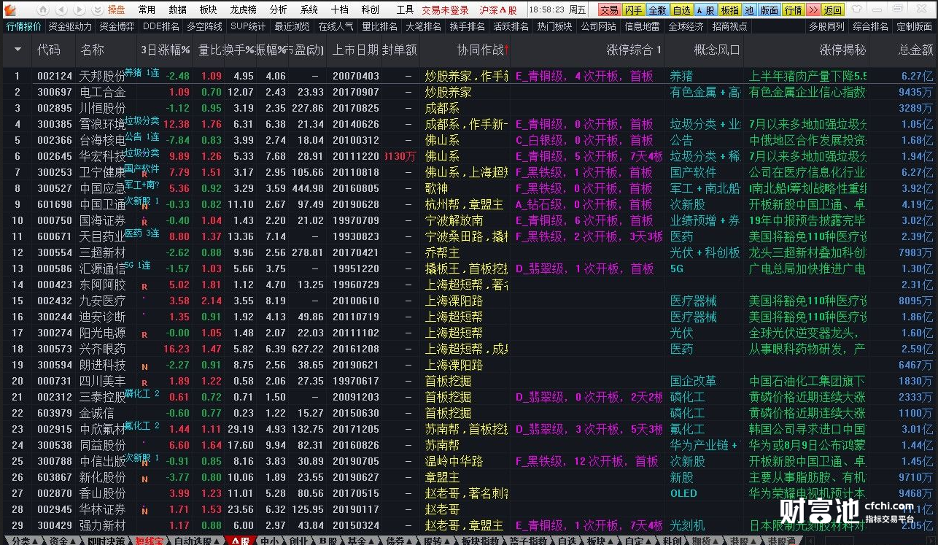Switch to SUP统计 tab
This screenshot has width=938, height=545.
tap(248, 26)
